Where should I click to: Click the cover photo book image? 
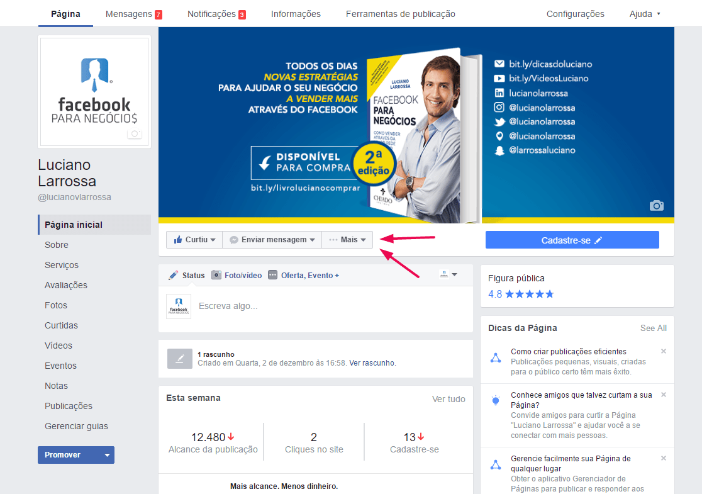(x=423, y=135)
